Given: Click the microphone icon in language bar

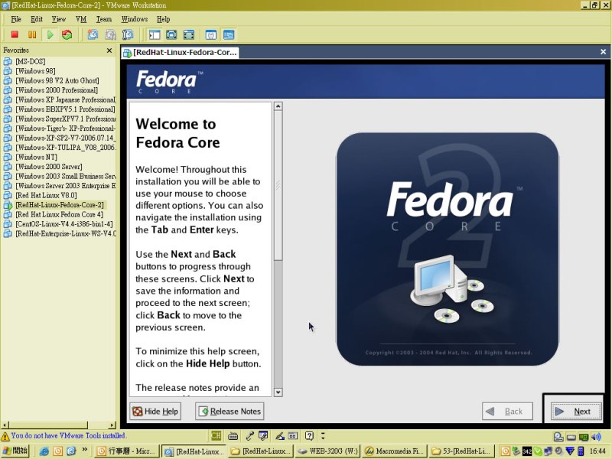Looking at the screenshot, I should click(x=250, y=435).
